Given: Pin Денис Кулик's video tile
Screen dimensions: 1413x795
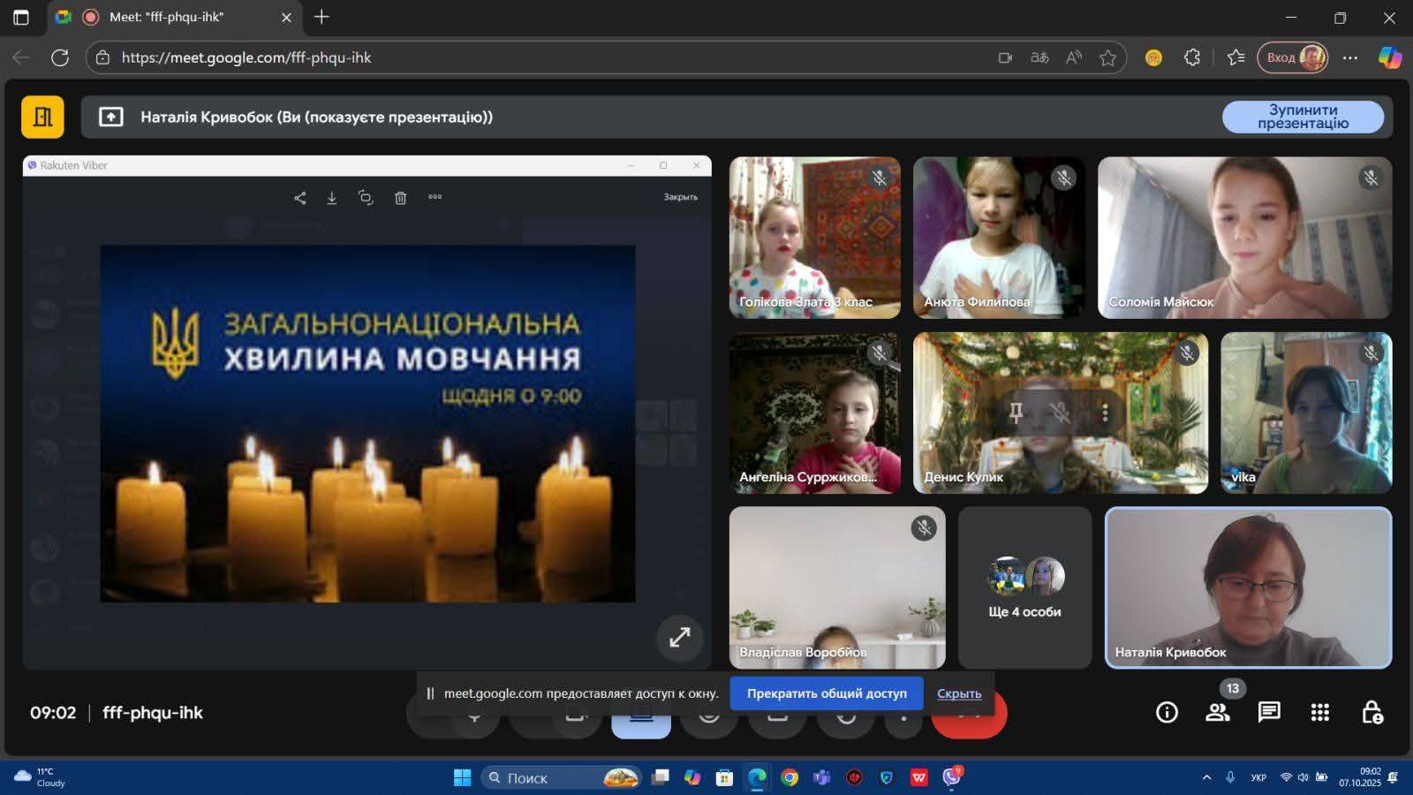Looking at the screenshot, I should pos(1016,413).
